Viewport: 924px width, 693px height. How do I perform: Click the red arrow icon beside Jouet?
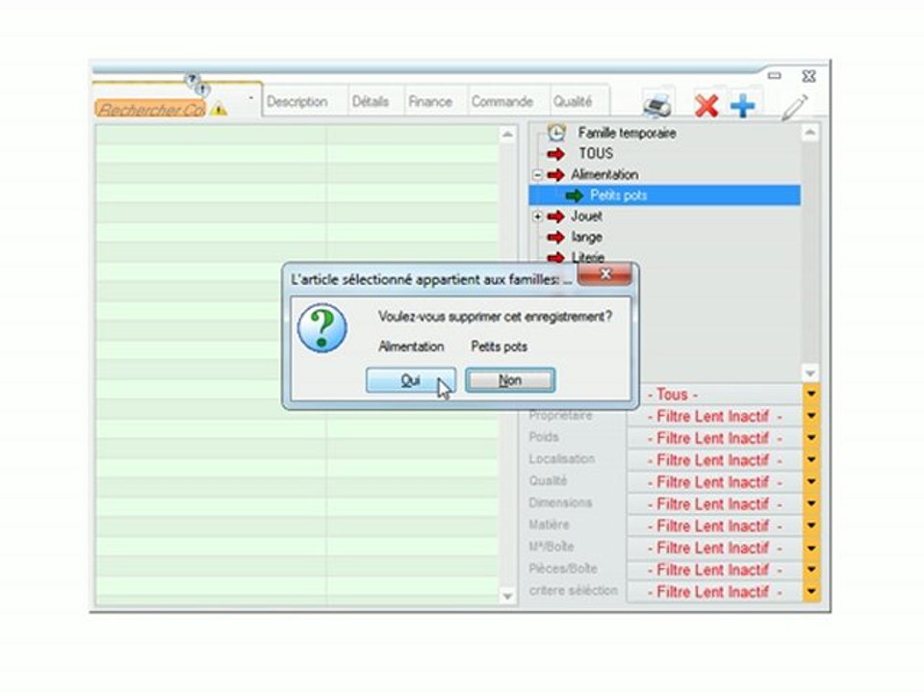point(555,217)
